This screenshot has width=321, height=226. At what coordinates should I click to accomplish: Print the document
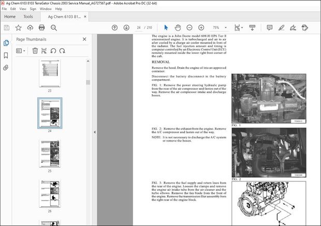pyautogui.click(x=42, y=27)
